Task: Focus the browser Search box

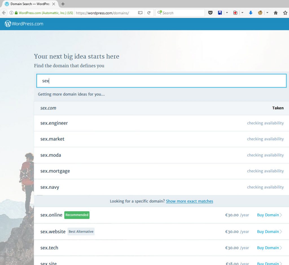Action: pyautogui.click(x=180, y=13)
